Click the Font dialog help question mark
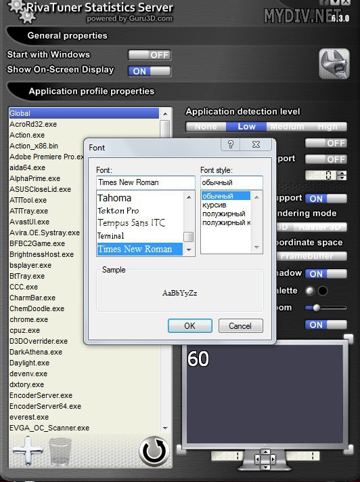 (x=231, y=144)
